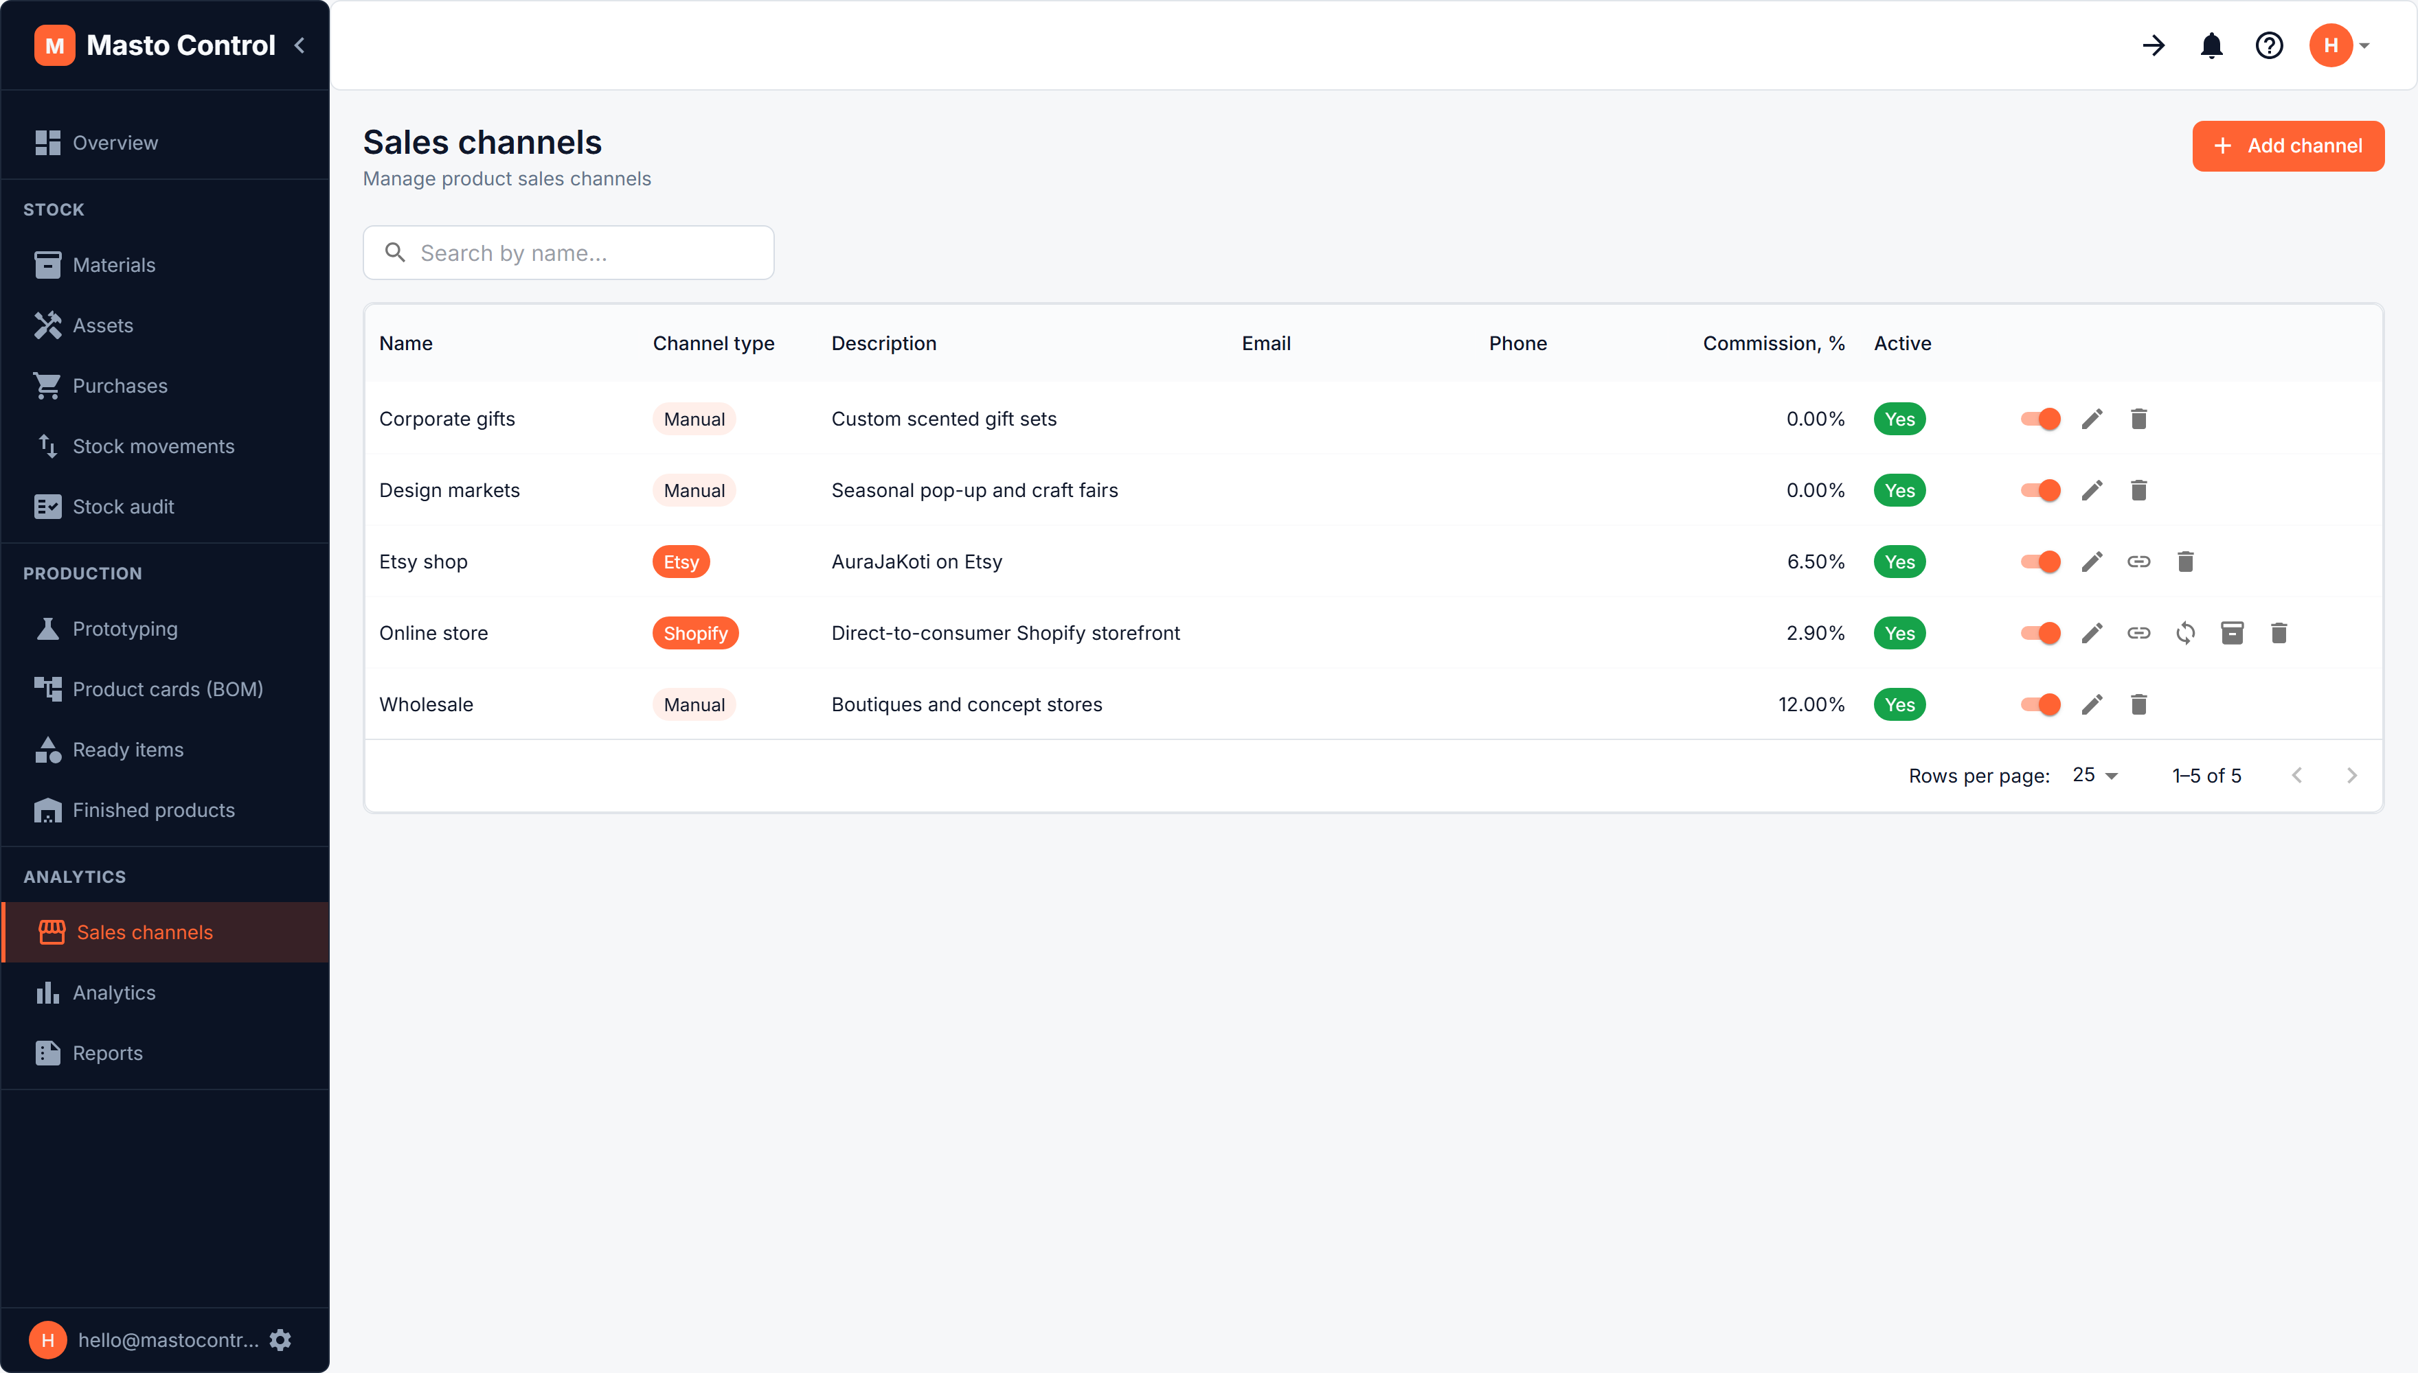Go to the next table page
The height and width of the screenshot is (1373, 2418).
[x=2351, y=775]
